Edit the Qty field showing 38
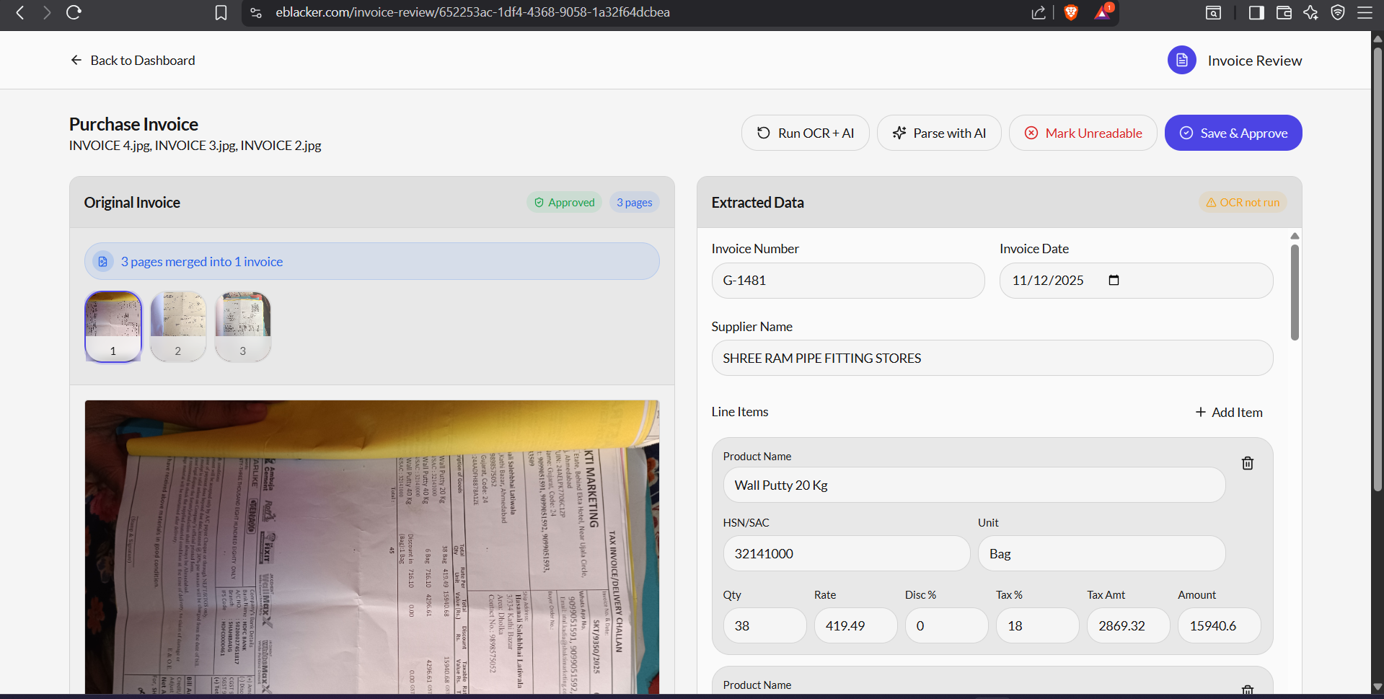The height and width of the screenshot is (699, 1384). click(765, 625)
